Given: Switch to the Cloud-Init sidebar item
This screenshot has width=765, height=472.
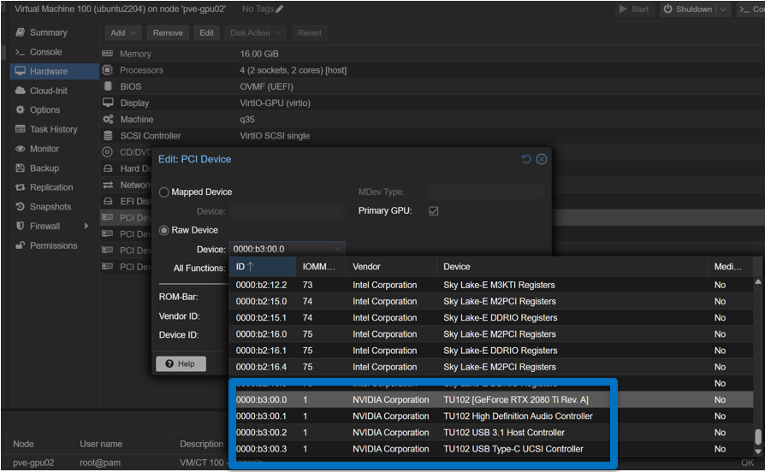Looking at the screenshot, I should 48,91.
